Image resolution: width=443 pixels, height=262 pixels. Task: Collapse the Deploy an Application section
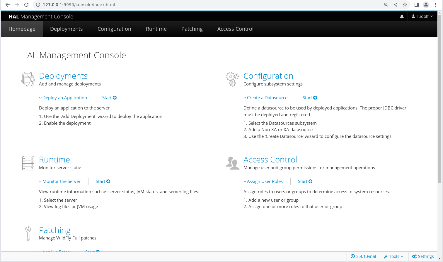point(63,98)
